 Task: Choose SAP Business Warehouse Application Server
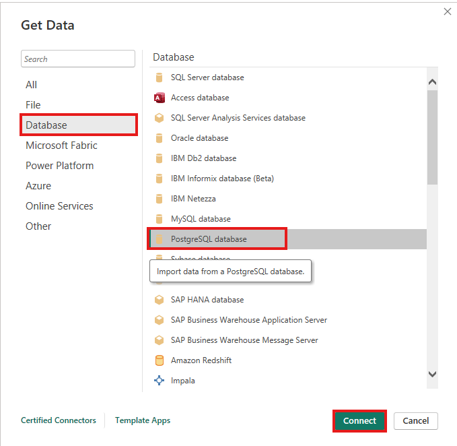288,320
